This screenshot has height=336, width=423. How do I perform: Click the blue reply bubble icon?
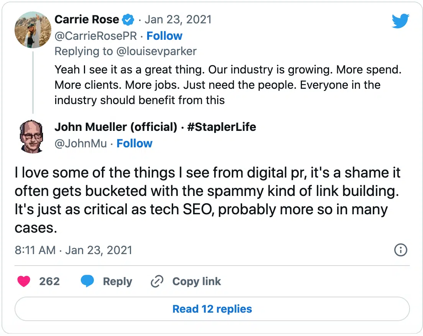pos(87,282)
